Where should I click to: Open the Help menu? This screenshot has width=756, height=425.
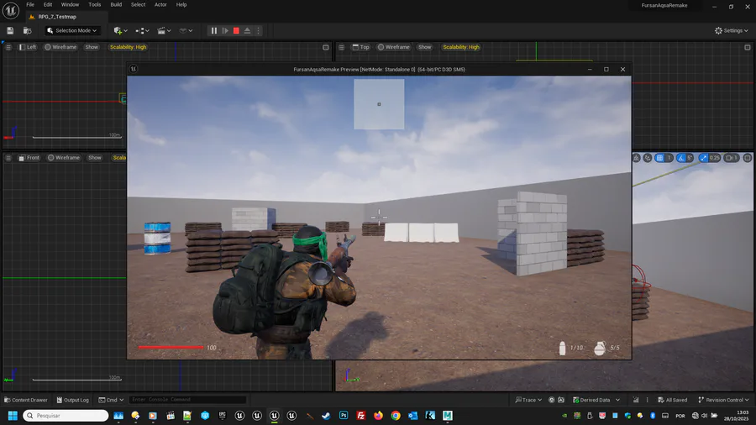click(181, 4)
